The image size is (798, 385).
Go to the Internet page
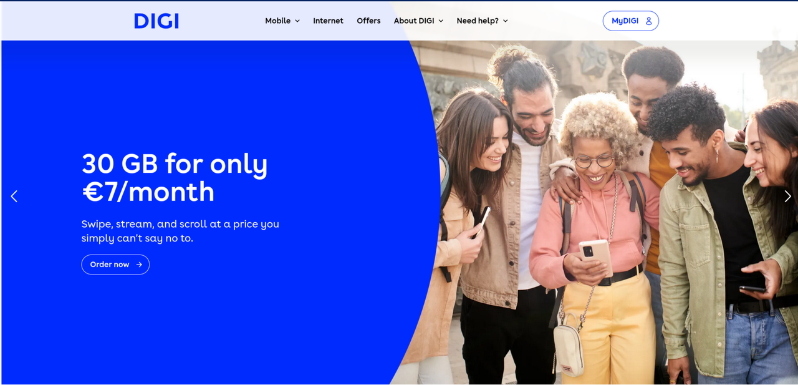click(328, 21)
